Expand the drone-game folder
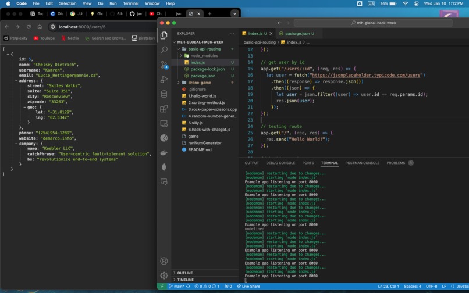 point(179,83)
